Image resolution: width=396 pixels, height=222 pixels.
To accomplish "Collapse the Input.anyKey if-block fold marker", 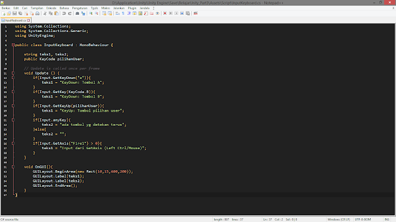I will [x=13, y=120].
